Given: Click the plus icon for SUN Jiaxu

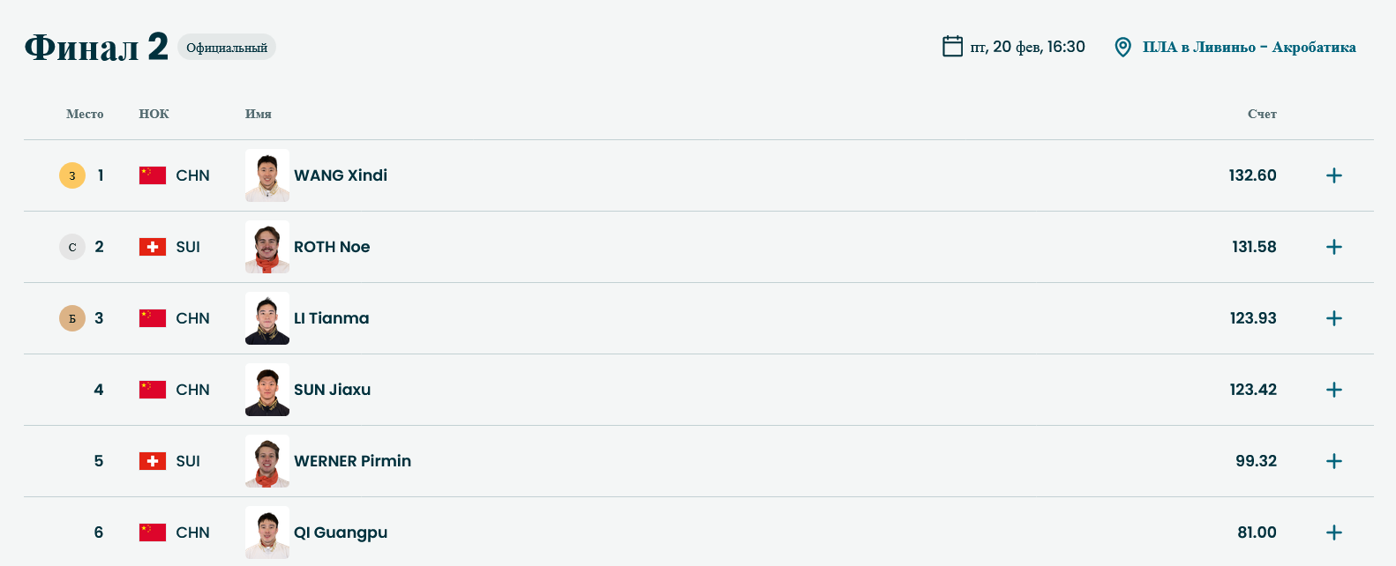Looking at the screenshot, I should click(1333, 390).
